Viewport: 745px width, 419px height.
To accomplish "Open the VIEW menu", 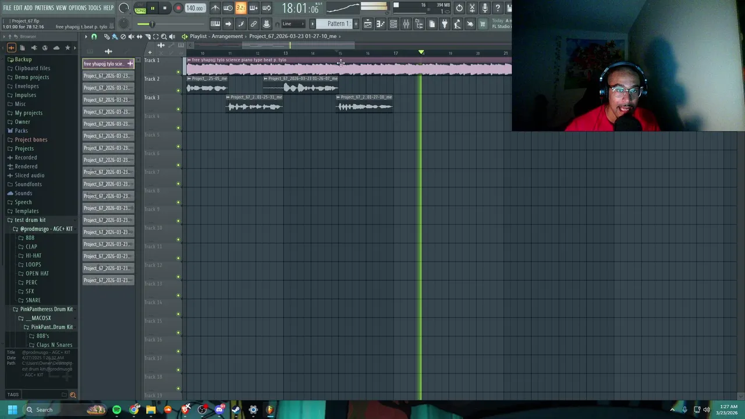I will click(61, 8).
